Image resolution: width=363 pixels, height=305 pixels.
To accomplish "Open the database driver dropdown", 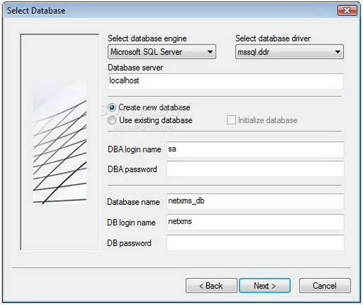I will (x=289, y=52).
